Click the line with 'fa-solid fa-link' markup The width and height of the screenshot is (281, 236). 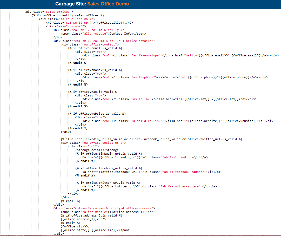tap(179, 121)
